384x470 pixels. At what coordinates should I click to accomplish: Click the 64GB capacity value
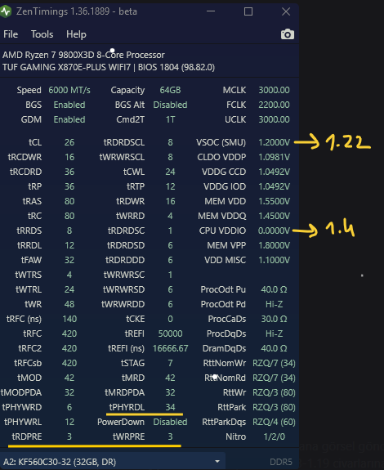(x=170, y=90)
